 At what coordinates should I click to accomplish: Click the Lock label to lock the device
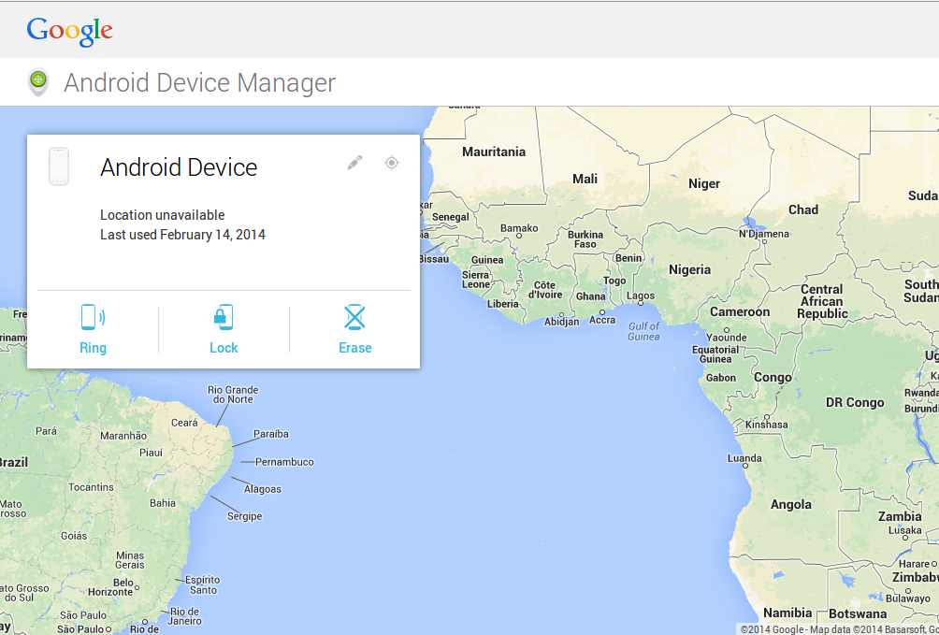(224, 347)
